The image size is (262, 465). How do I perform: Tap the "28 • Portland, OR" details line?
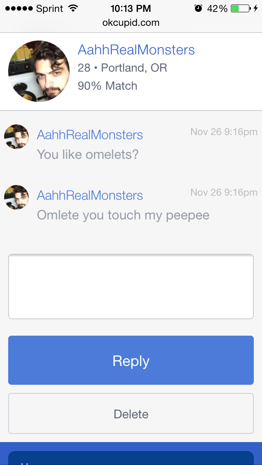[122, 68]
